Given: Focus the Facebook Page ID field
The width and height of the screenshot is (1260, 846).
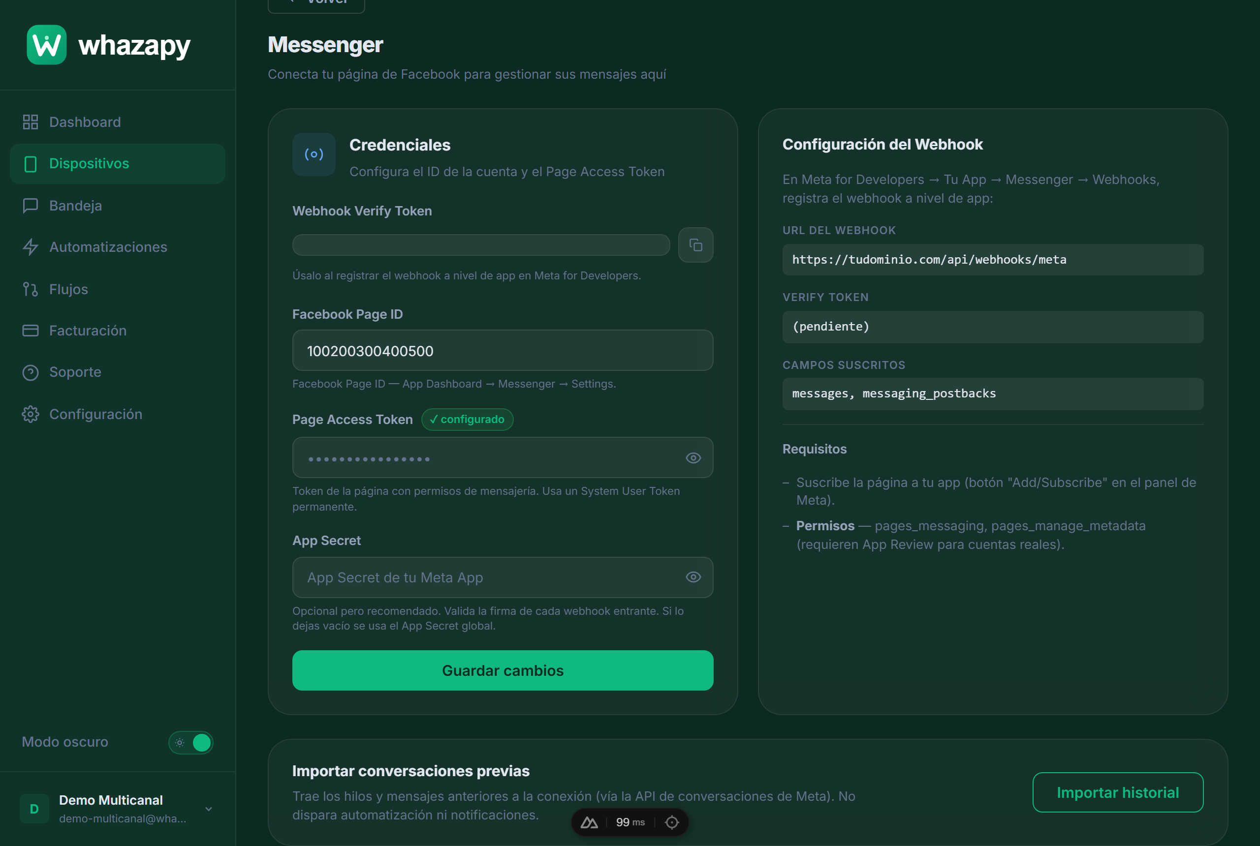Looking at the screenshot, I should point(503,351).
